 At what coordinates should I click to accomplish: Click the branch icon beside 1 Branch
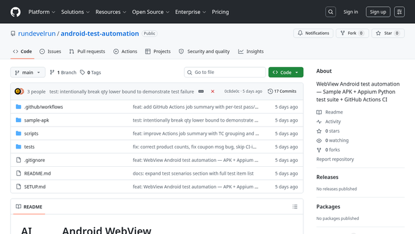52,72
